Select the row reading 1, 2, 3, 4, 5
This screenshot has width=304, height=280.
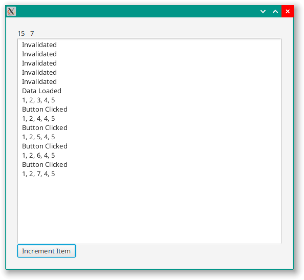[x=149, y=100]
